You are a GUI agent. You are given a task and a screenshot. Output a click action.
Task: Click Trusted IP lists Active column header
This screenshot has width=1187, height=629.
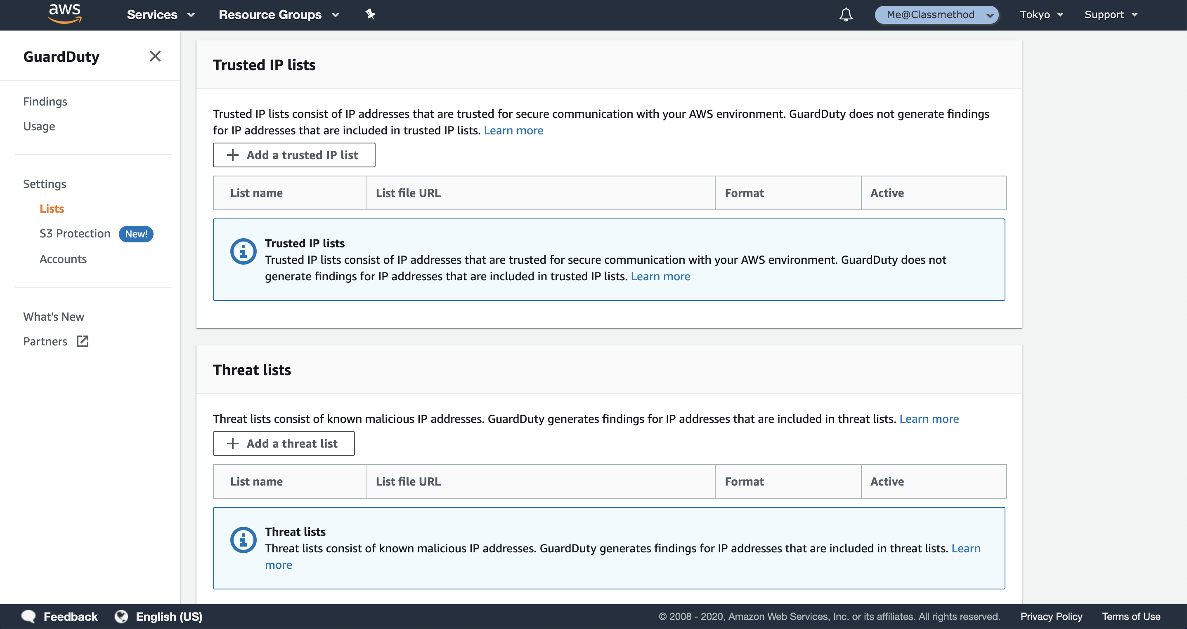click(934, 193)
